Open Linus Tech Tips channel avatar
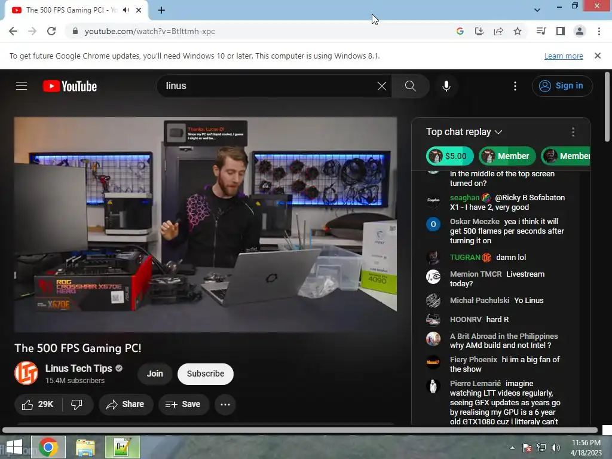 [26, 373]
